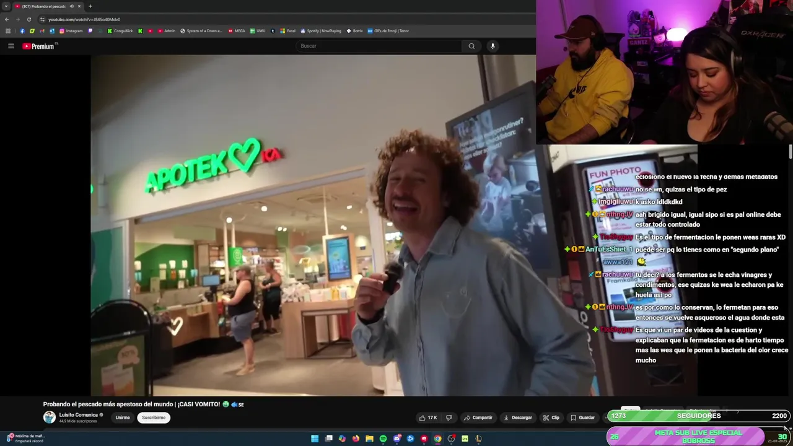Open the Luisito Comunica channel avatar
Image resolution: width=793 pixels, height=446 pixels.
pyautogui.click(x=49, y=418)
